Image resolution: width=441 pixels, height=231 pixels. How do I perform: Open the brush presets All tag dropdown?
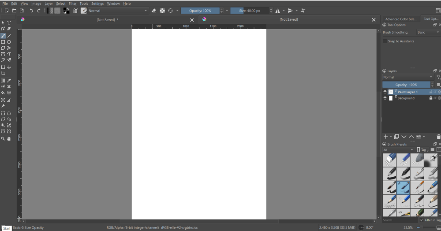click(x=398, y=150)
